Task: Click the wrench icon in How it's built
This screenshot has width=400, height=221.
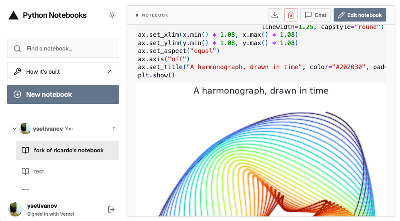Action: (17, 72)
